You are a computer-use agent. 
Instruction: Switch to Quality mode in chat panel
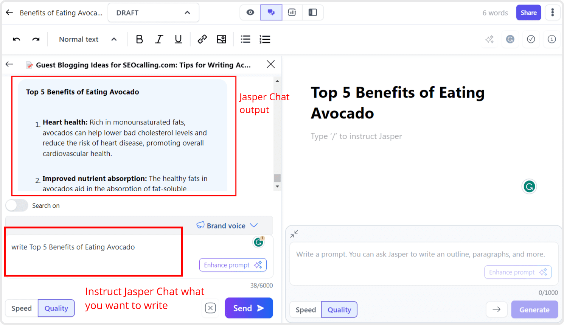click(x=56, y=308)
